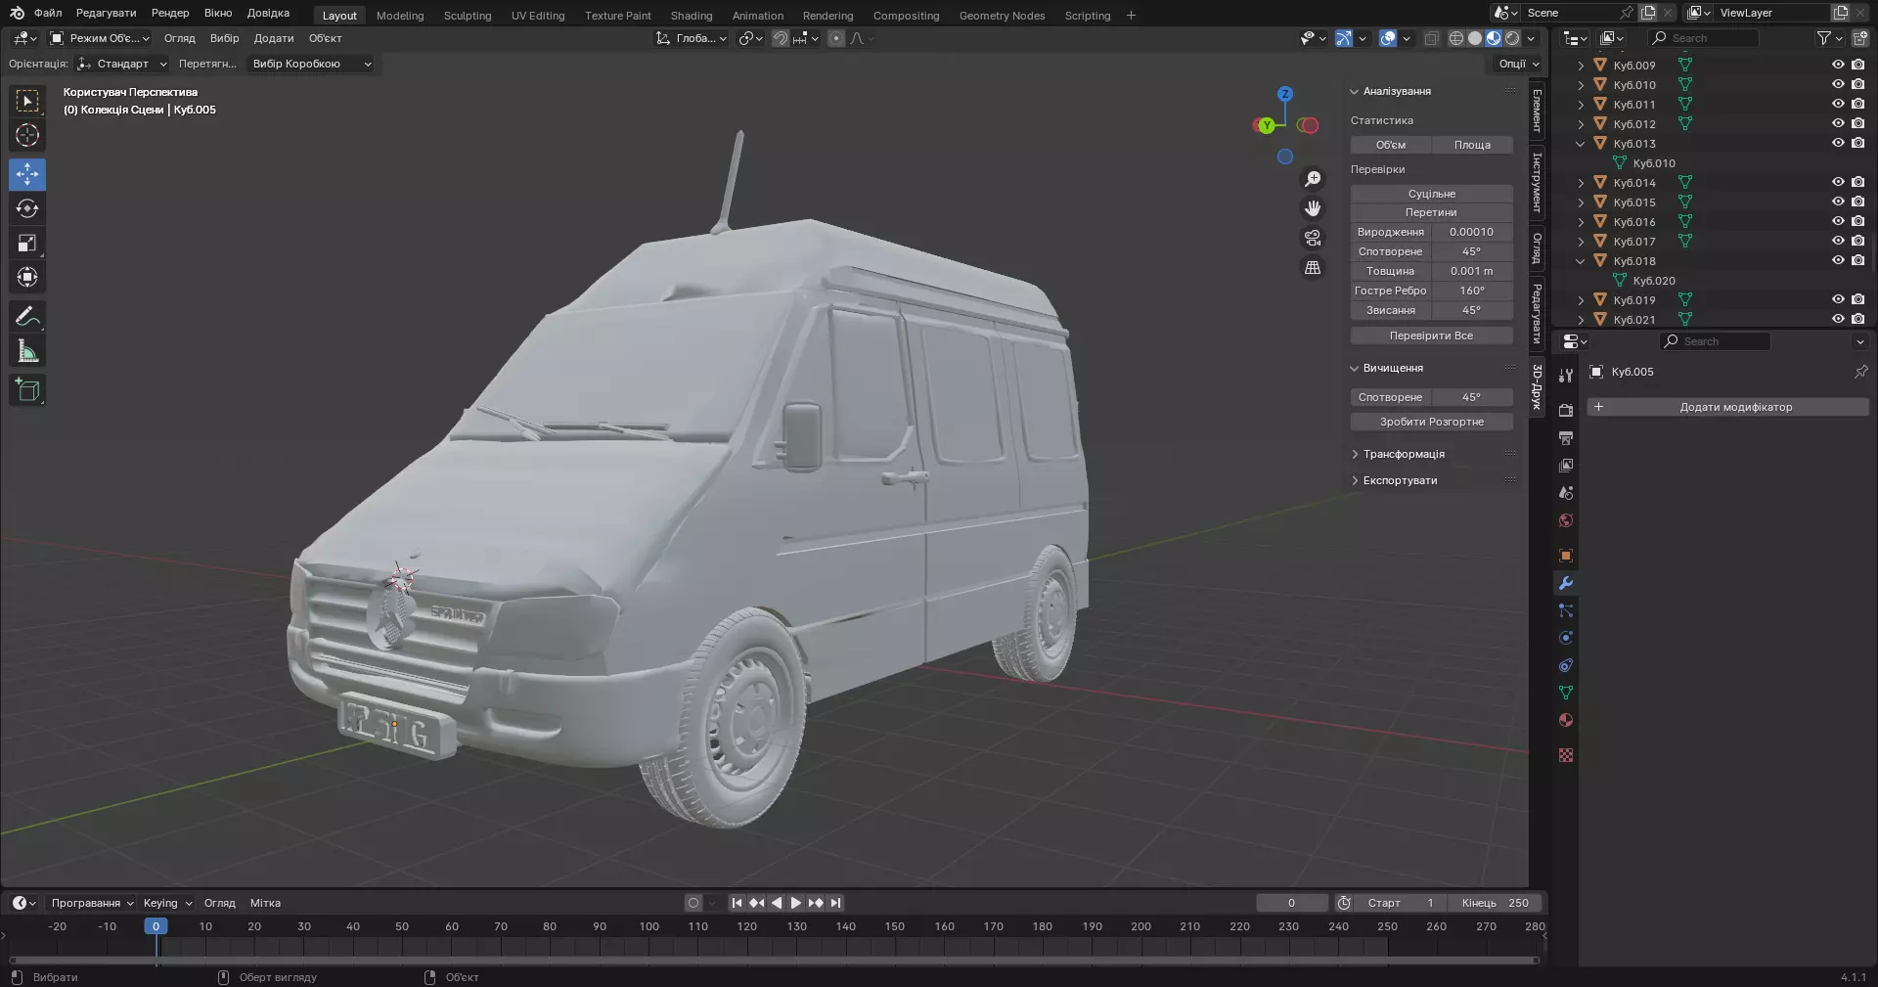
Task: Toggle render camera icon for Куб.012
Action: [x=1857, y=123]
